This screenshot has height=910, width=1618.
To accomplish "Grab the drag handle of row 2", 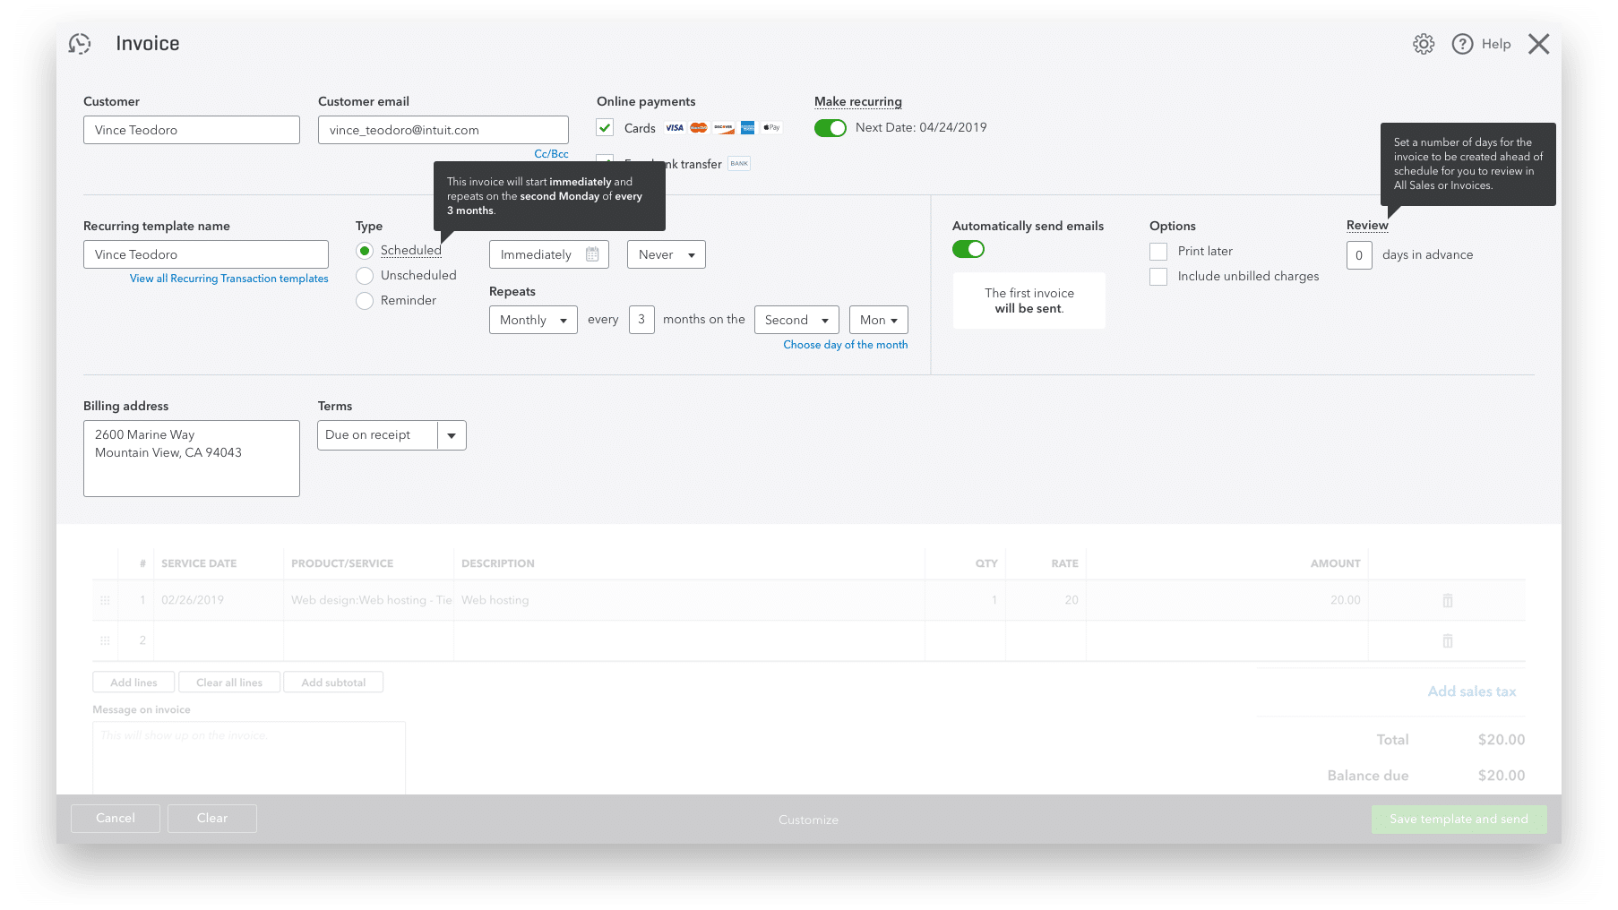I will tap(105, 640).
